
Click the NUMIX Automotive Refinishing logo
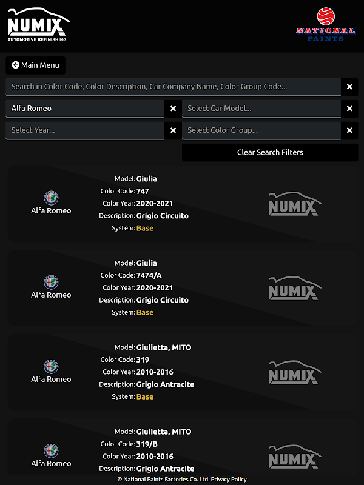pyautogui.click(x=39, y=25)
